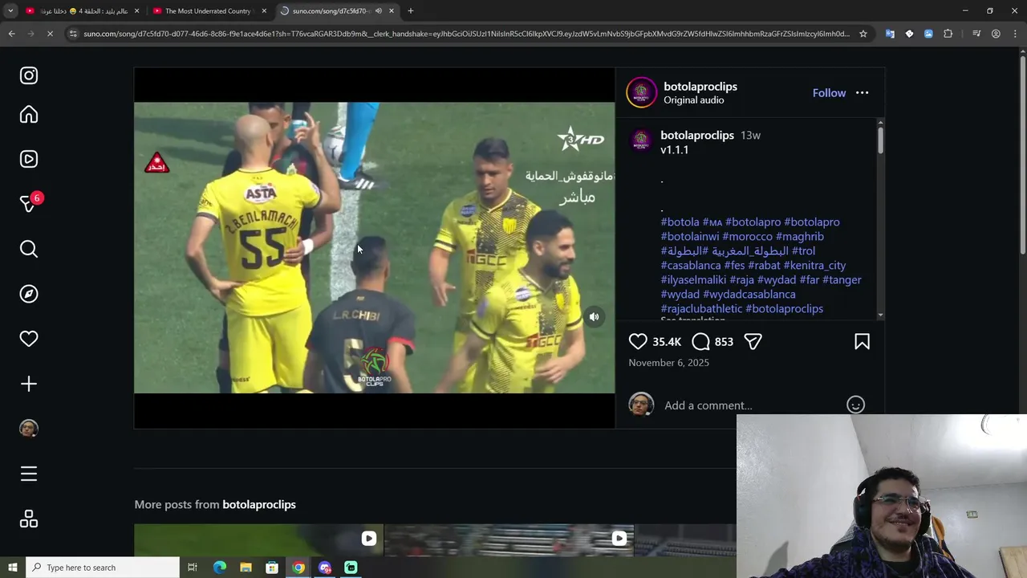1027x578 pixels.
Task: Close the suno.com tab
Action: 392,11
